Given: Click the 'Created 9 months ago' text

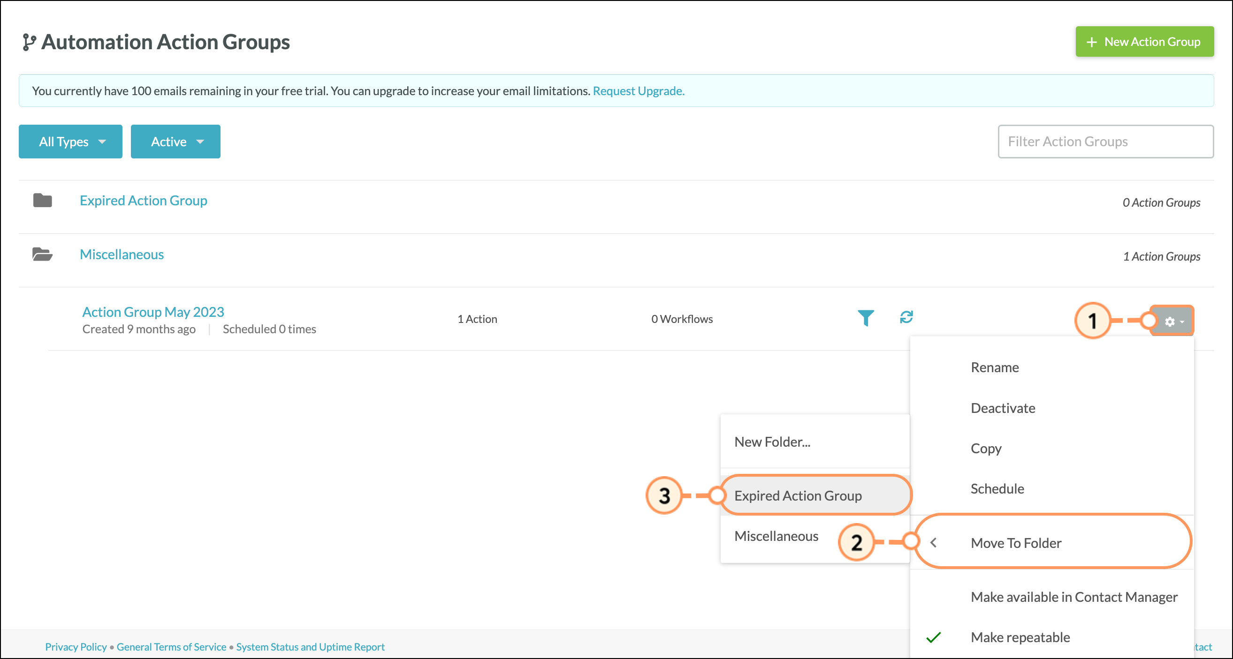Looking at the screenshot, I should click(139, 329).
